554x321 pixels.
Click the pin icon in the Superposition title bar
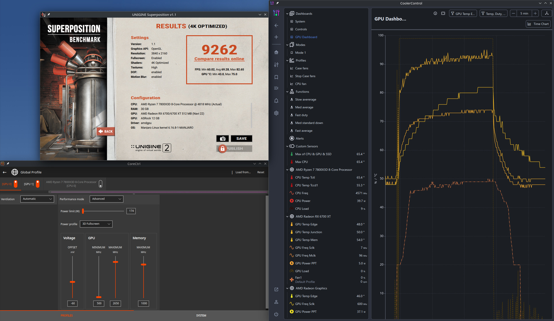click(49, 15)
